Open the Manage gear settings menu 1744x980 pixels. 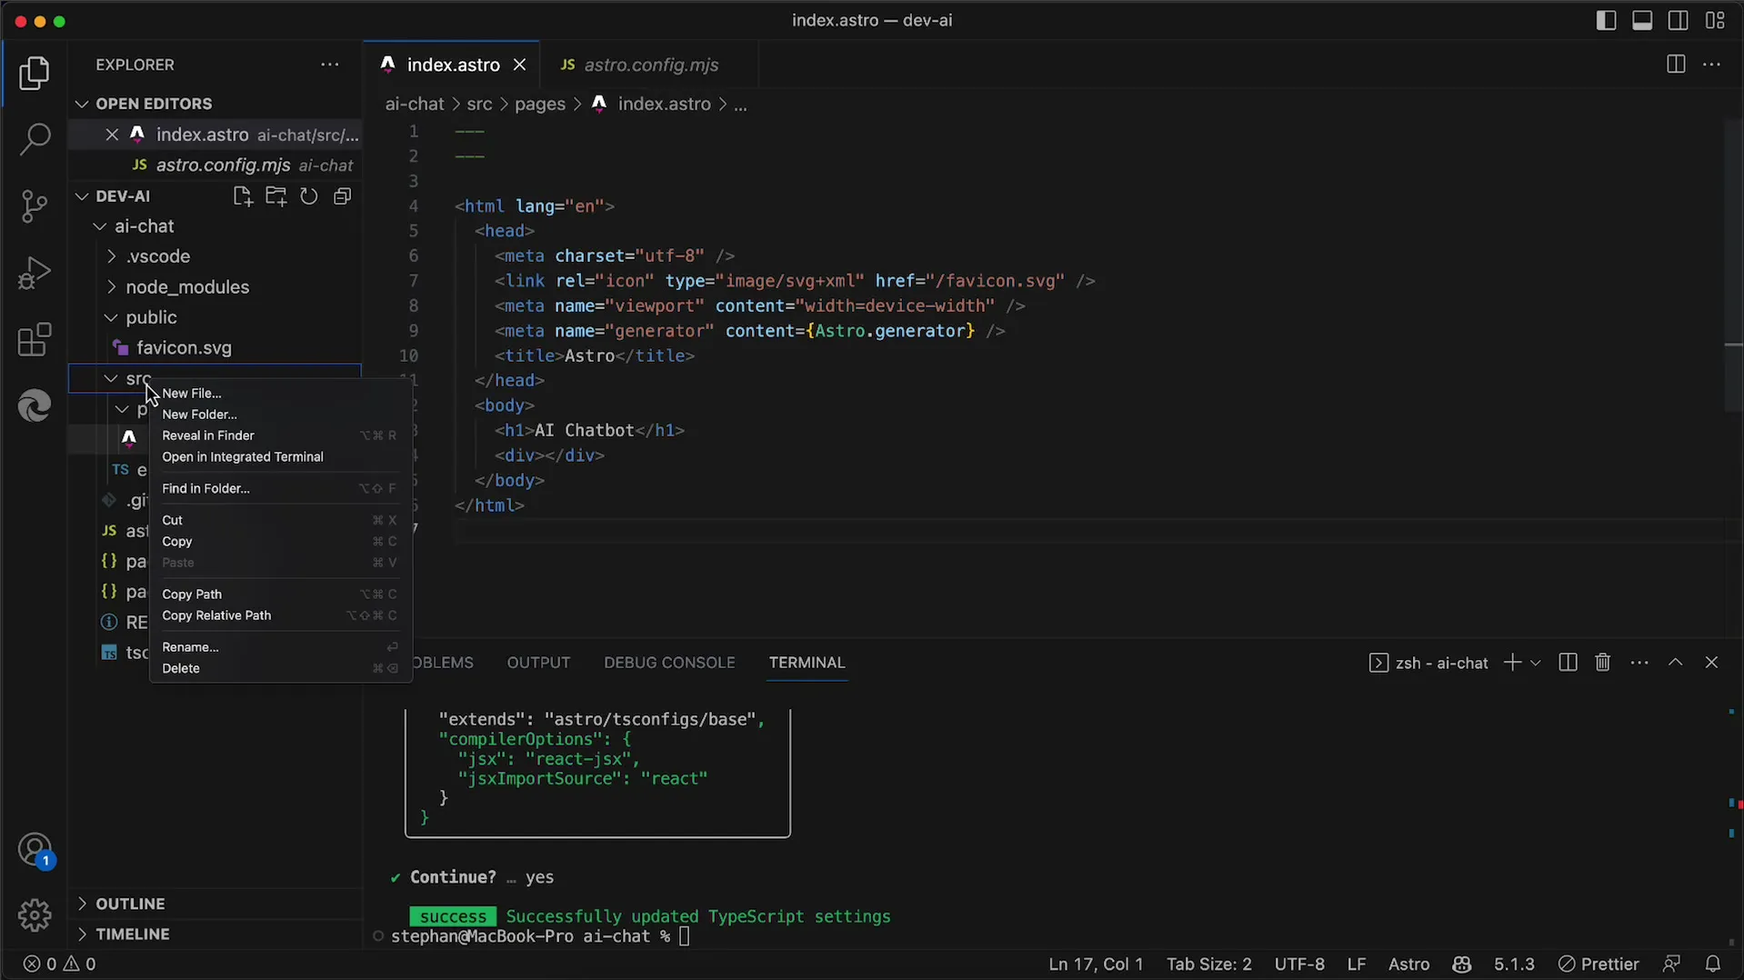coord(35,915)
